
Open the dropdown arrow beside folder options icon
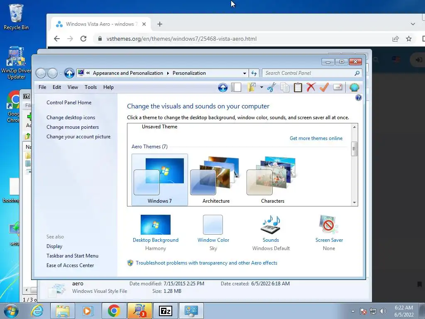(x=261, y=87)
